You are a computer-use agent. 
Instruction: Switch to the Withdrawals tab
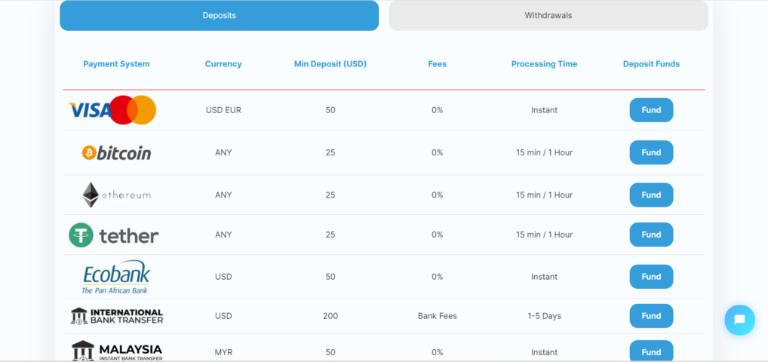[548, 16]
